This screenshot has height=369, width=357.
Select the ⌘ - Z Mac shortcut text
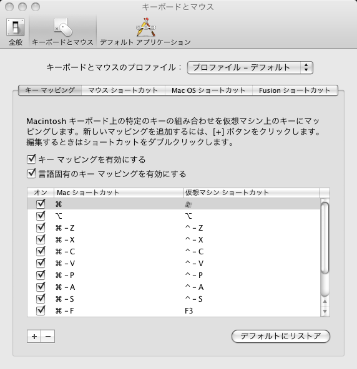[65, 228]
